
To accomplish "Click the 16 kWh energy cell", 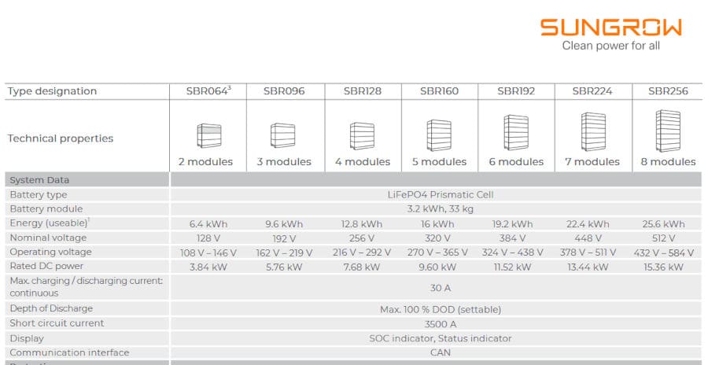I will 437,224.
